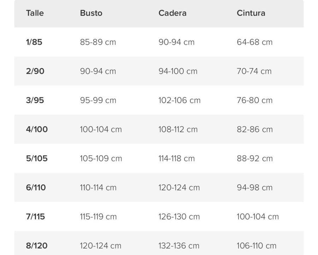Click hip value 94-100 cm
This screenshot has width=318, height=255.
coord(178,71)
